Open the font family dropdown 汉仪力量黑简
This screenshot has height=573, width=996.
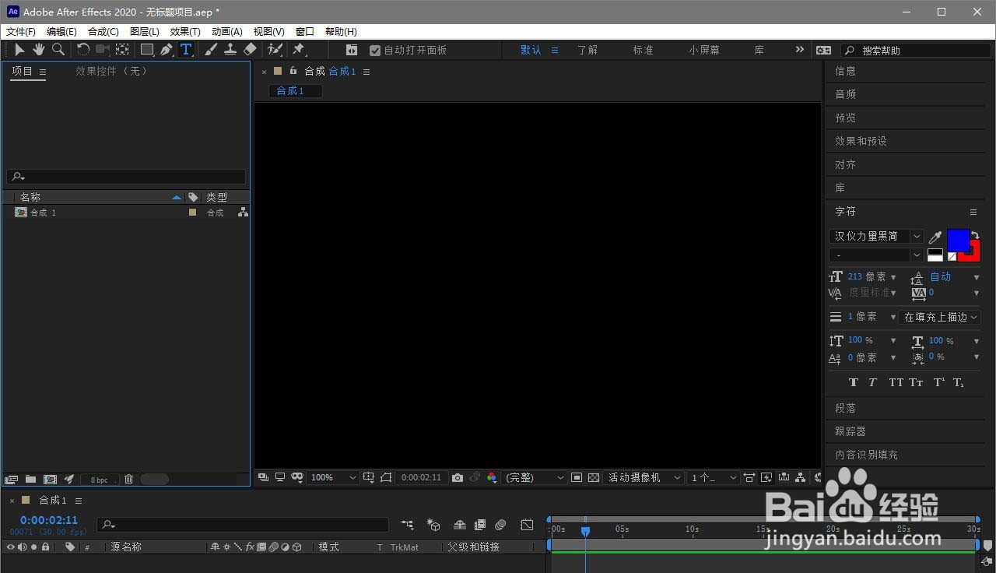click(x=876, y=236)
